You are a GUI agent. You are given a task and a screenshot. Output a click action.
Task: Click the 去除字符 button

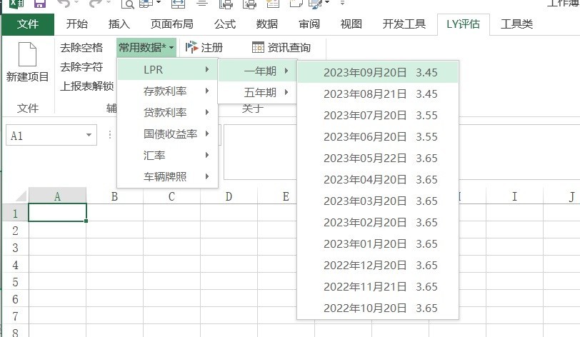click(81, 67)
